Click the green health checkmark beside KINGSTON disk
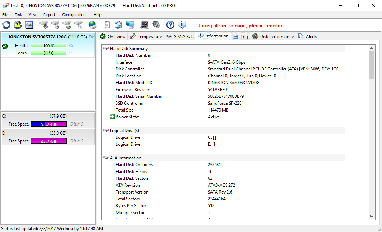 pos(5,46)
